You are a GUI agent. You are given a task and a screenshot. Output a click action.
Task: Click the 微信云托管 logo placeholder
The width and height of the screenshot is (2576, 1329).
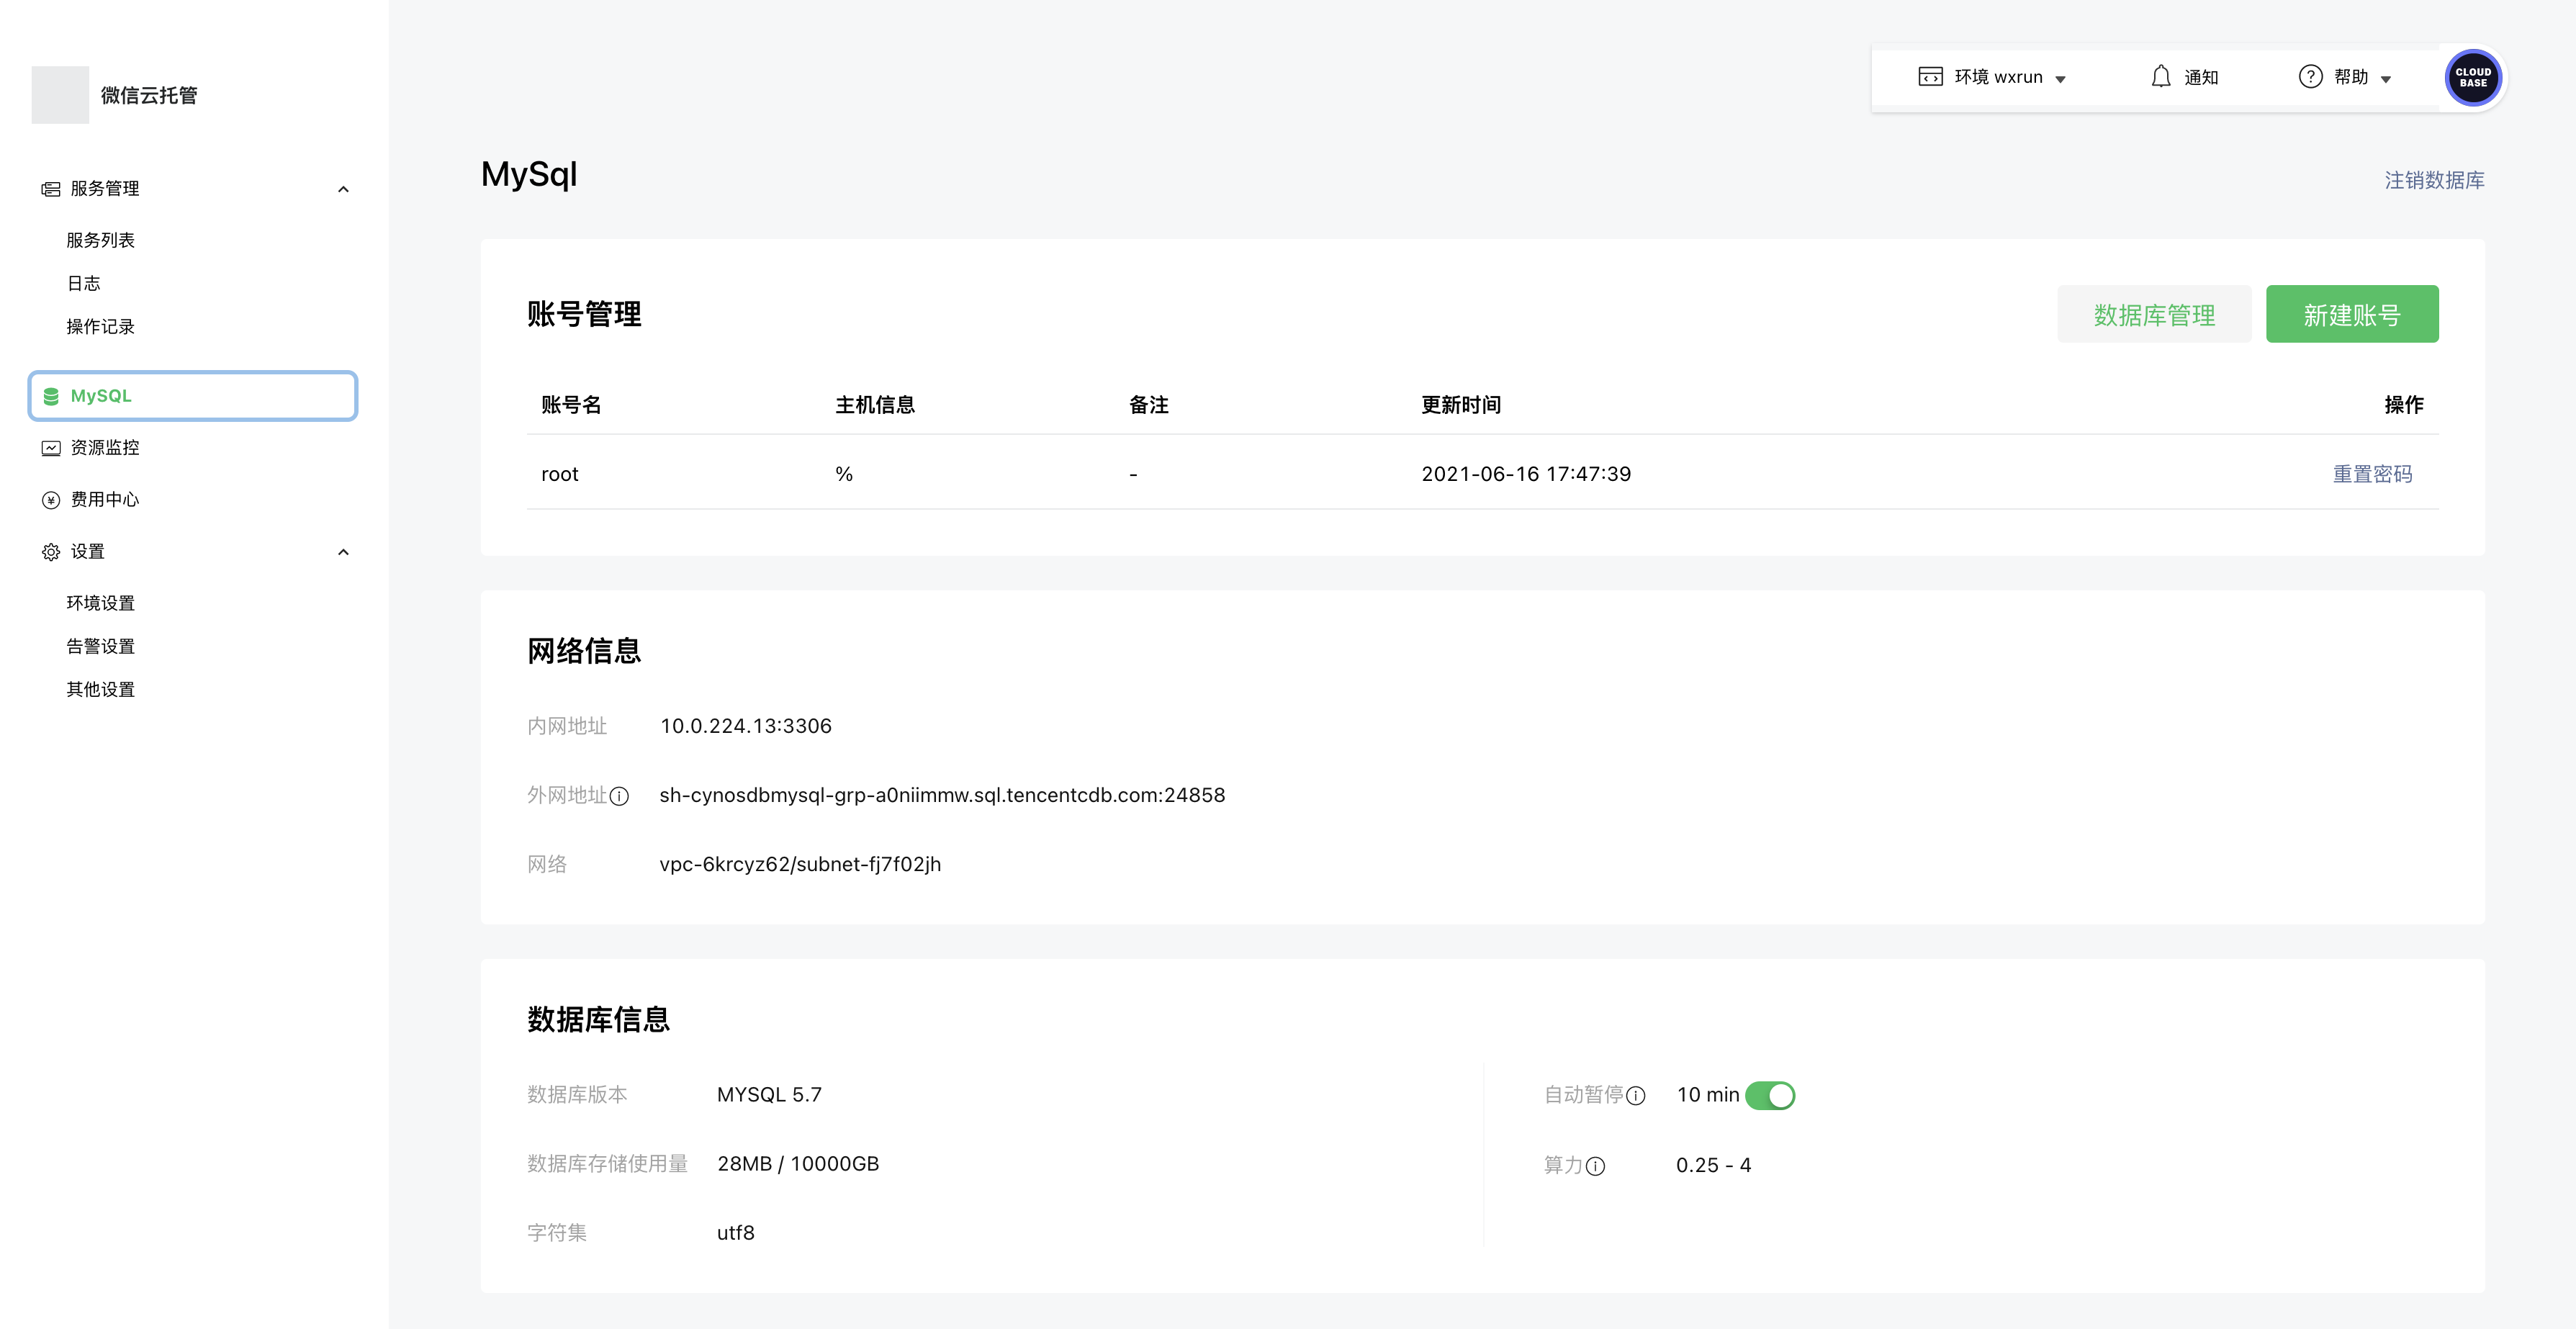[x=60, y=95]
